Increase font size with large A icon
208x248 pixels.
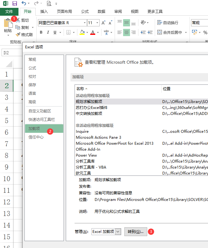[103, 23]
